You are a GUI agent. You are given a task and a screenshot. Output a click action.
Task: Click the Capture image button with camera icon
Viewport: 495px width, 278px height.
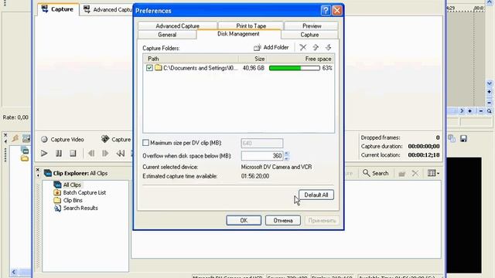tap(116, 139)
